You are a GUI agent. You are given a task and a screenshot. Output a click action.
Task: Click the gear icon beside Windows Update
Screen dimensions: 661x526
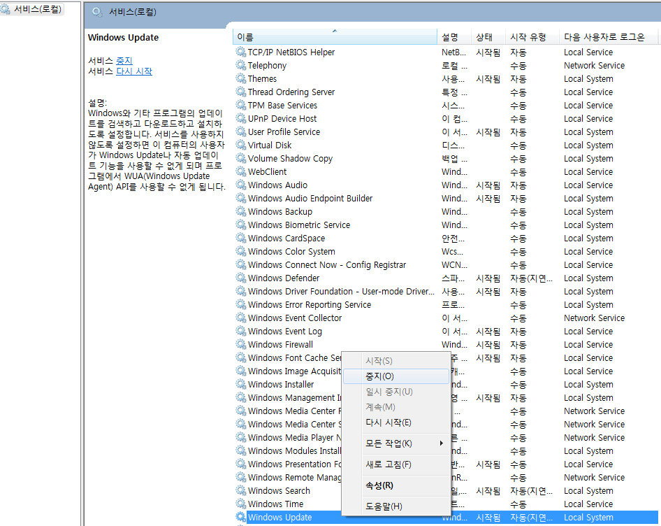click(240, 518)
